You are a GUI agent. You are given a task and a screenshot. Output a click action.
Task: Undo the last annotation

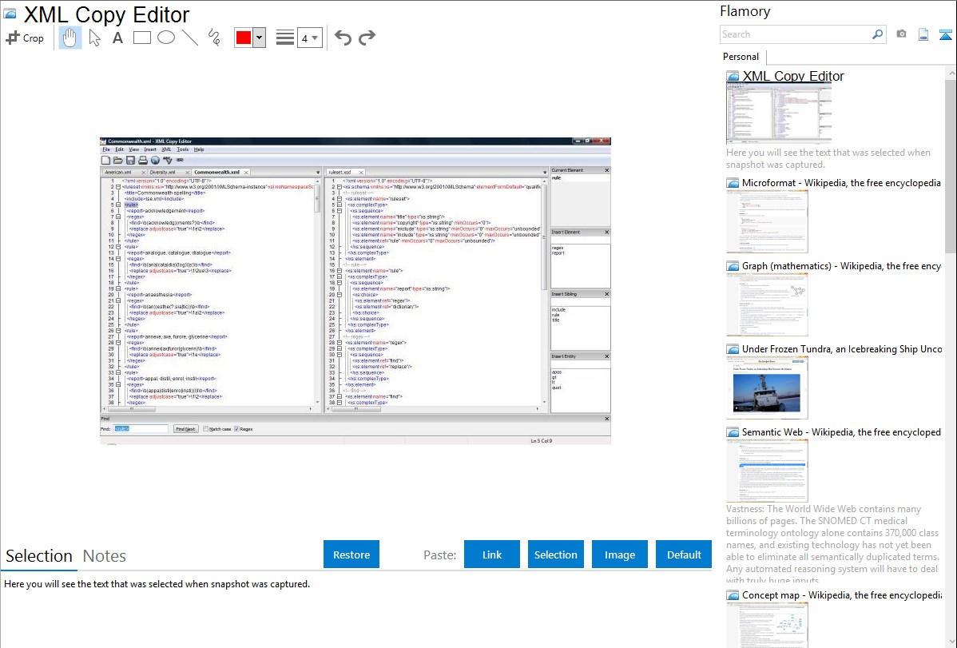[343, 38]
